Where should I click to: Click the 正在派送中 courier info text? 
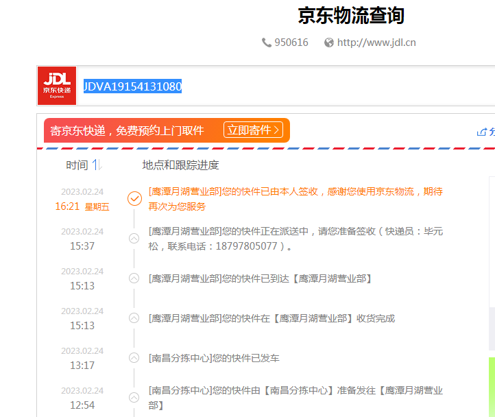[295, 239]
